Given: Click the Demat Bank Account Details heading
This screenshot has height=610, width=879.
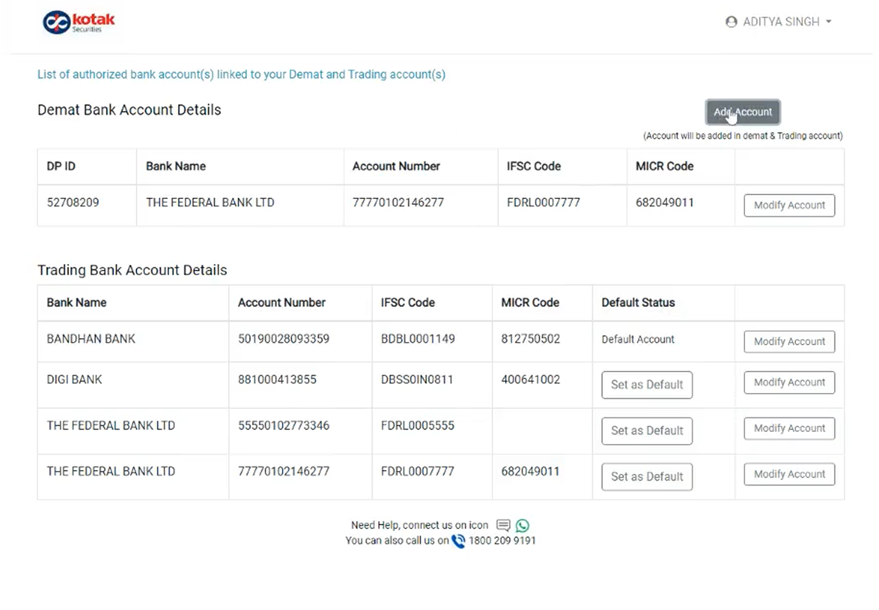Looking at the screenshot, I should click(129, 110).
